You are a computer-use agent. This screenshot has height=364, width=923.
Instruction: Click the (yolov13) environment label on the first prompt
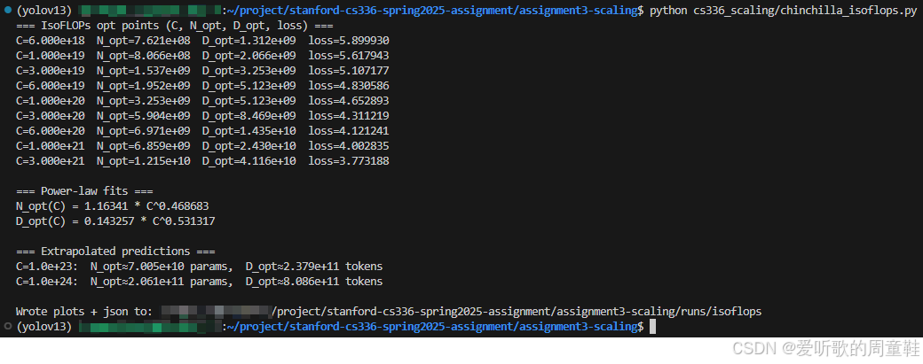coord(43,11)
